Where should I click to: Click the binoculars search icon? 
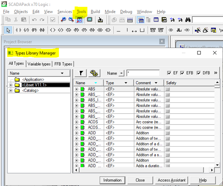[188, 19]
